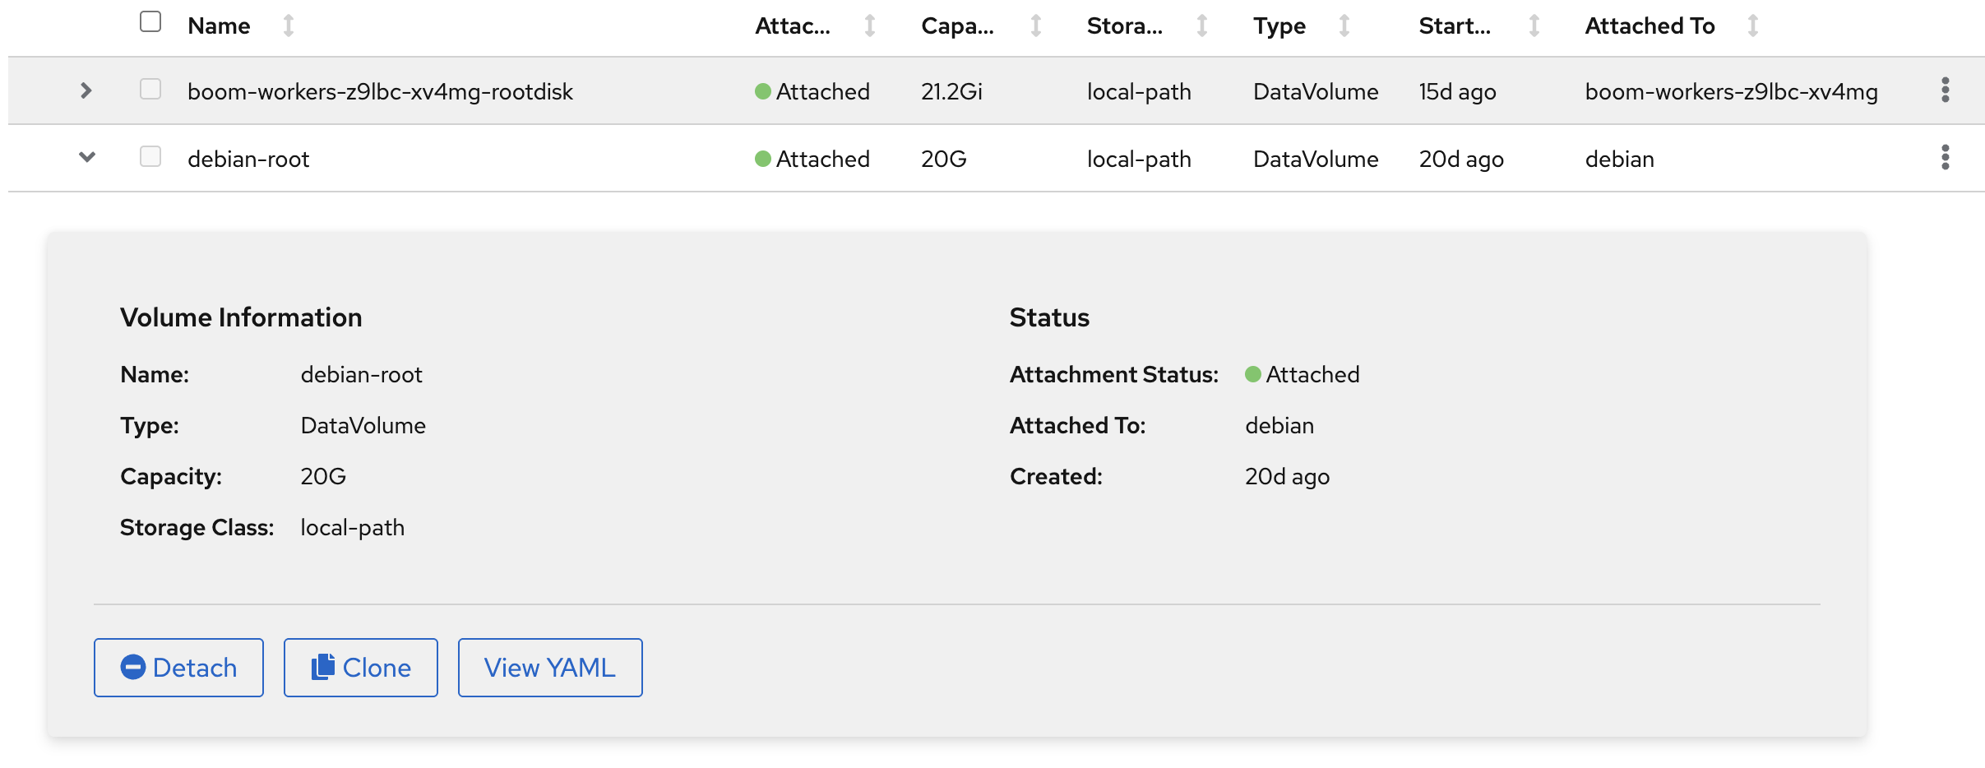The height and width of the screenshot is (768, 1985).
Task: Open View YAML for debian-root
Action: pyautogui.click(x=549, y=668)
